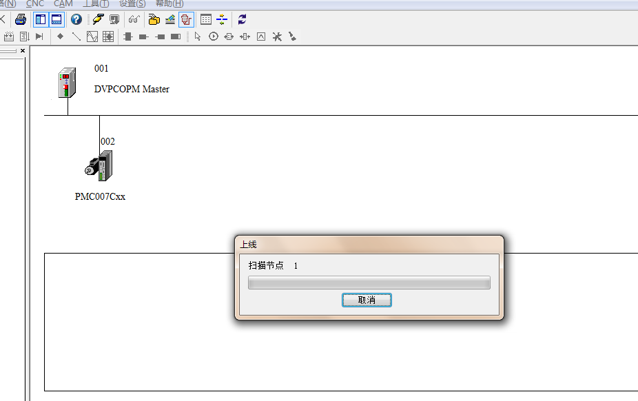
Task: Click the diamond shape icon
Action: pos(60,37)
